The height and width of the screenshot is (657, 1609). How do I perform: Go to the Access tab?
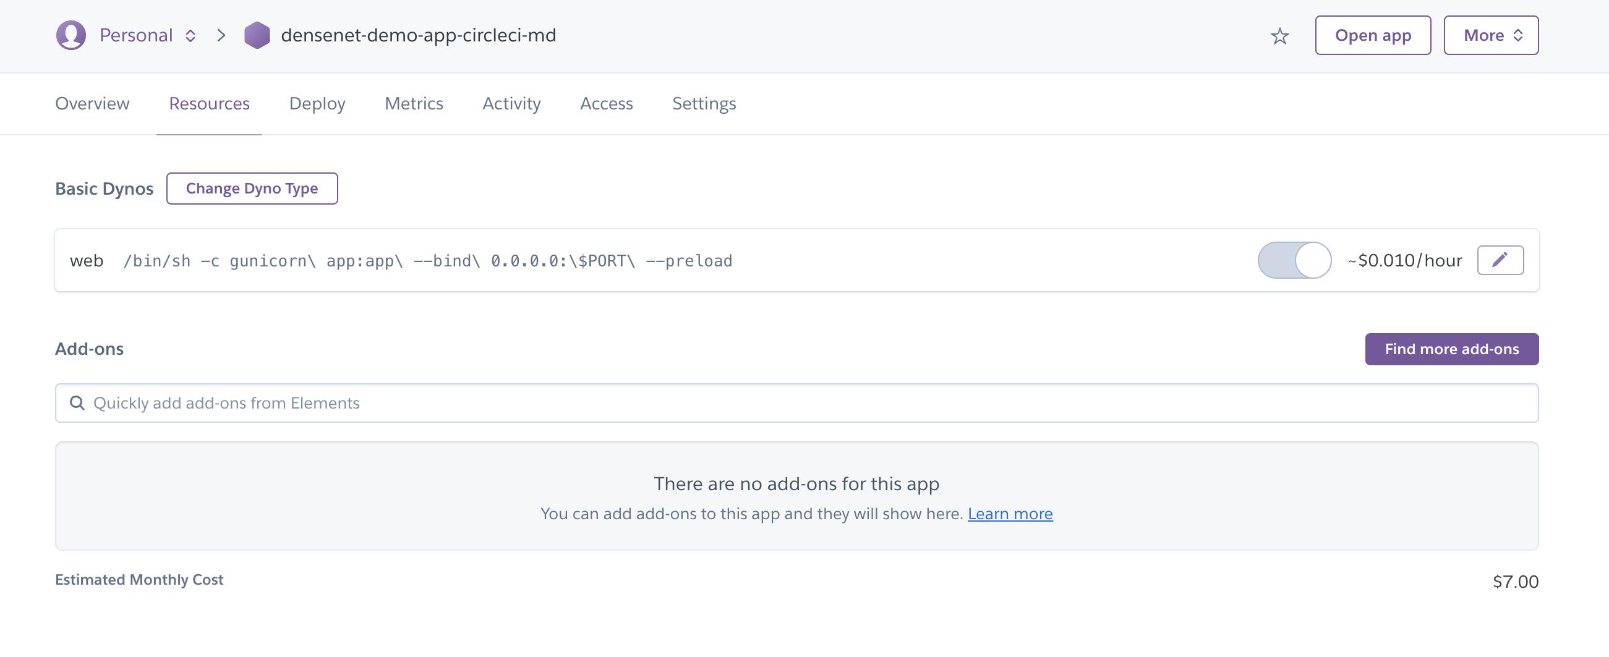pyautogui.click(x=606, y=104)
